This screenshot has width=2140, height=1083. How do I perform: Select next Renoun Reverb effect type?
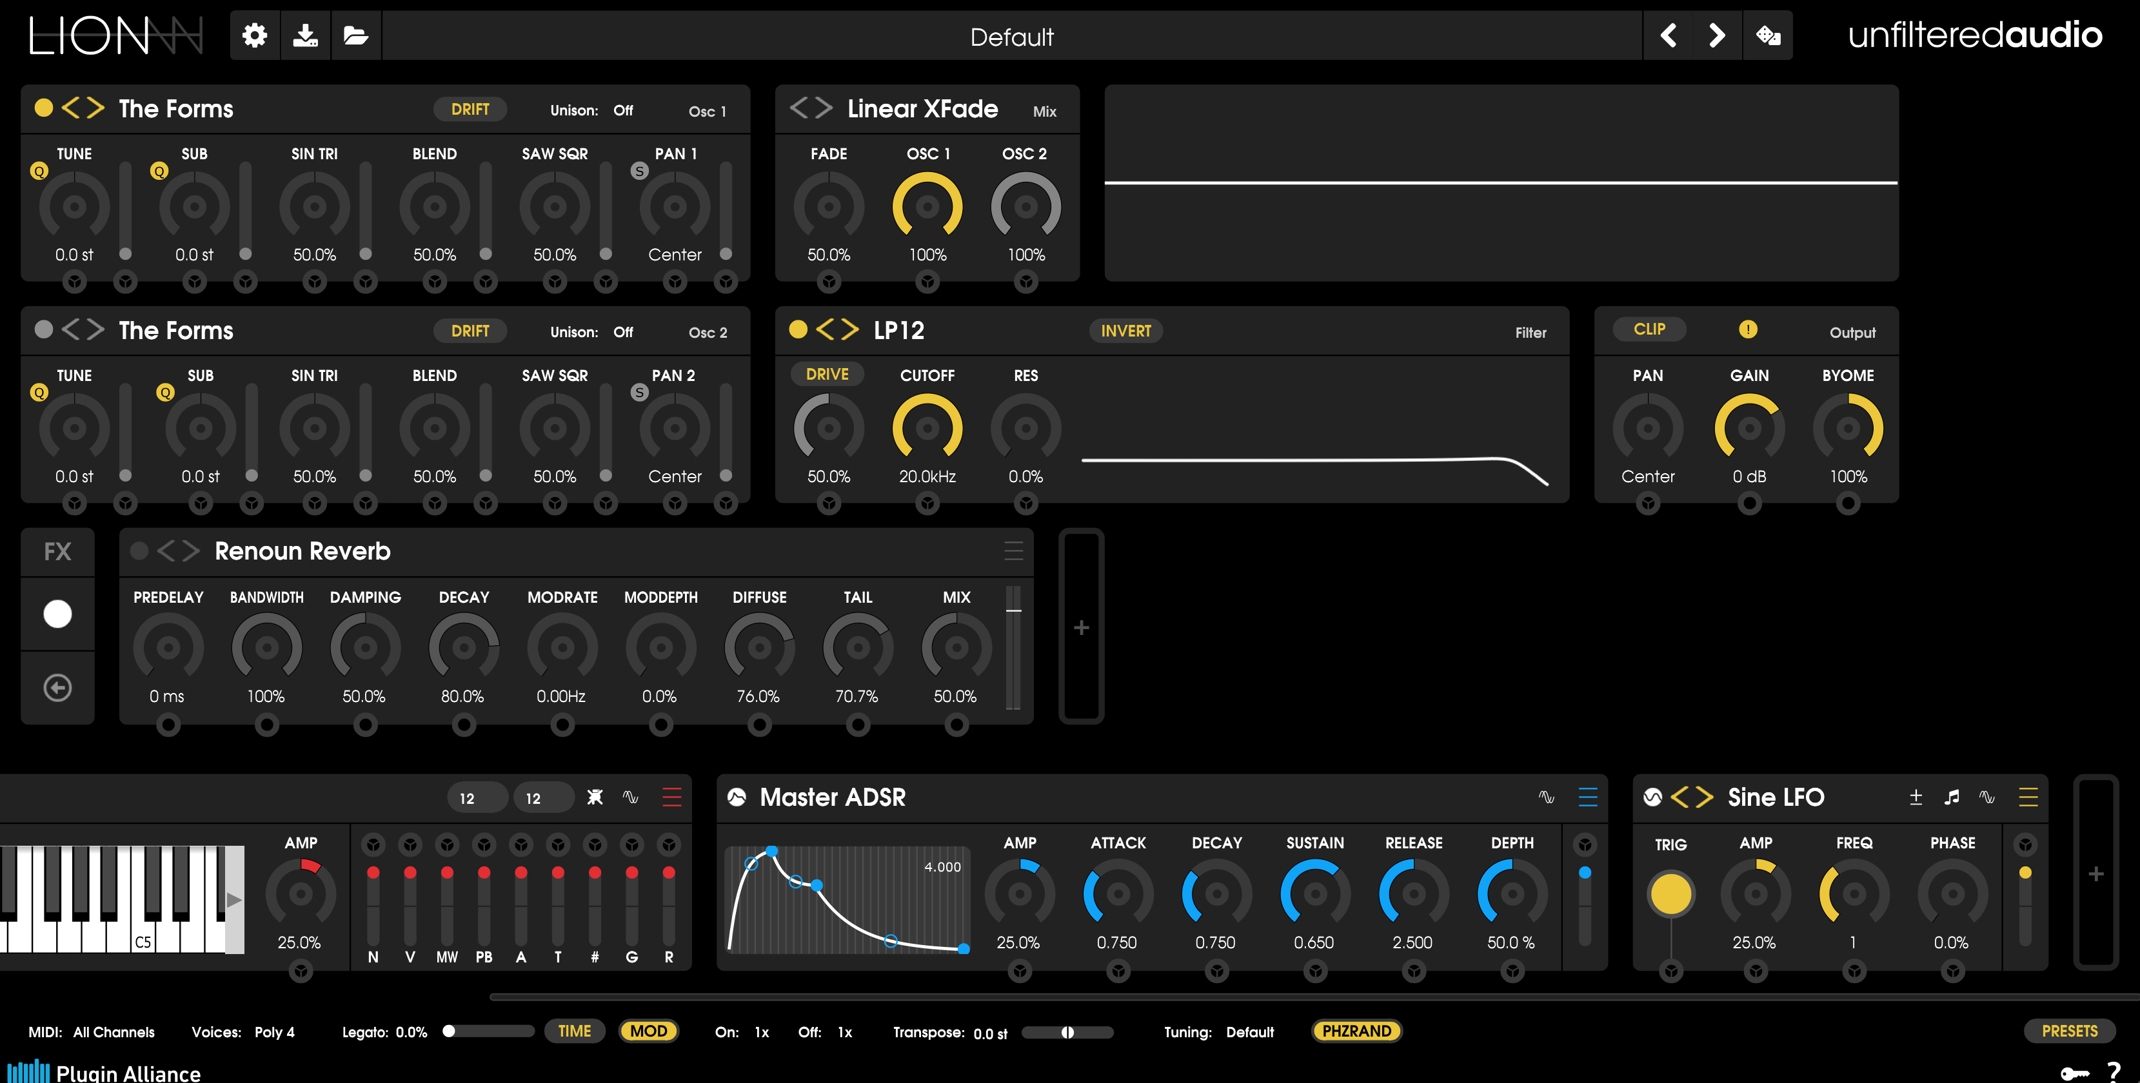tap(191, 551)
